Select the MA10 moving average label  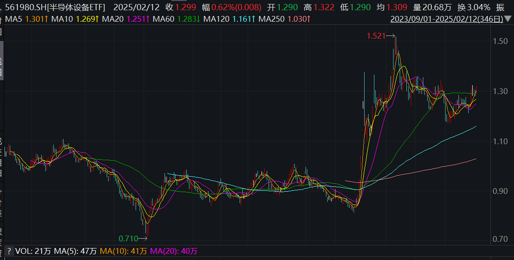59,20
